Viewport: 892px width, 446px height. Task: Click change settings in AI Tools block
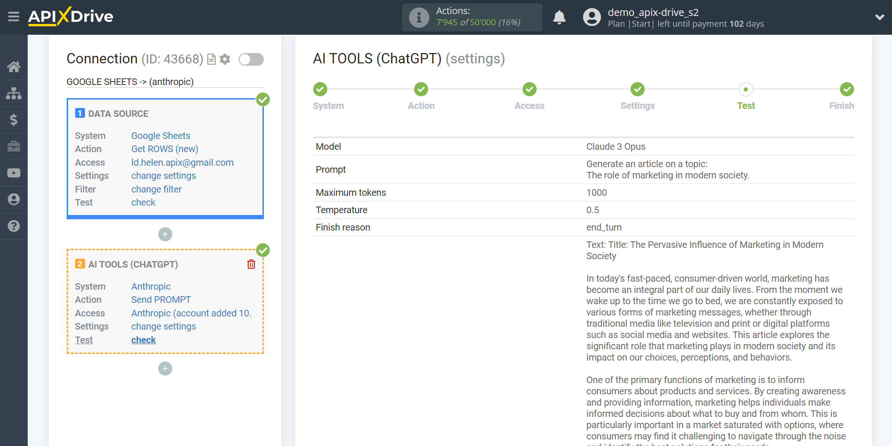163,326
